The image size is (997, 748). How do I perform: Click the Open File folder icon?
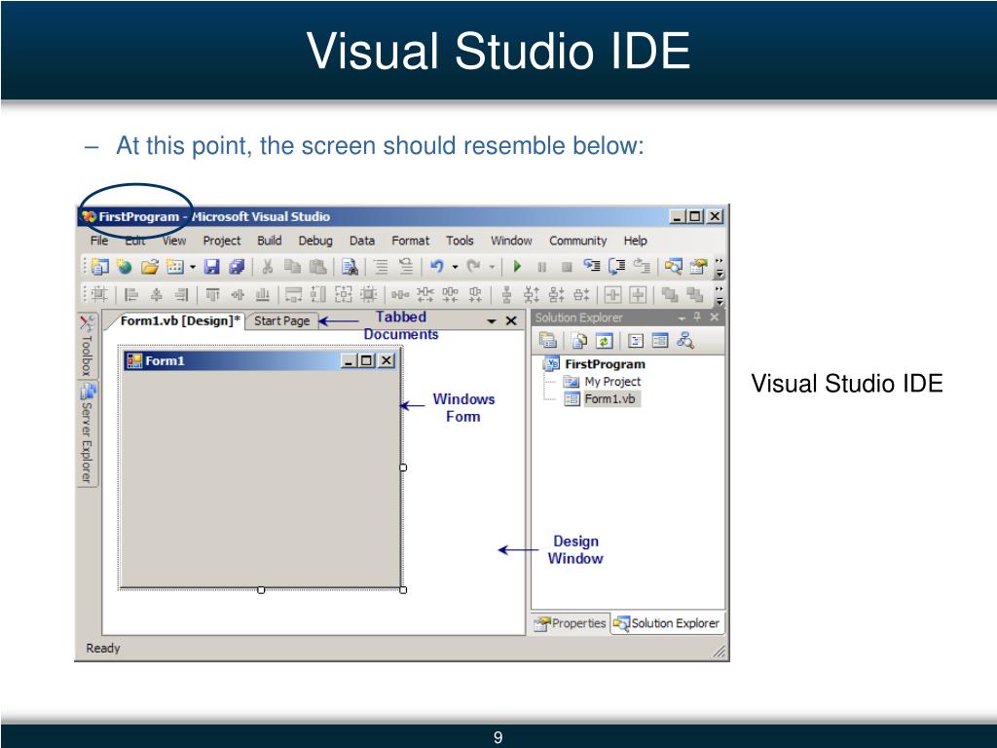[149, 267]
